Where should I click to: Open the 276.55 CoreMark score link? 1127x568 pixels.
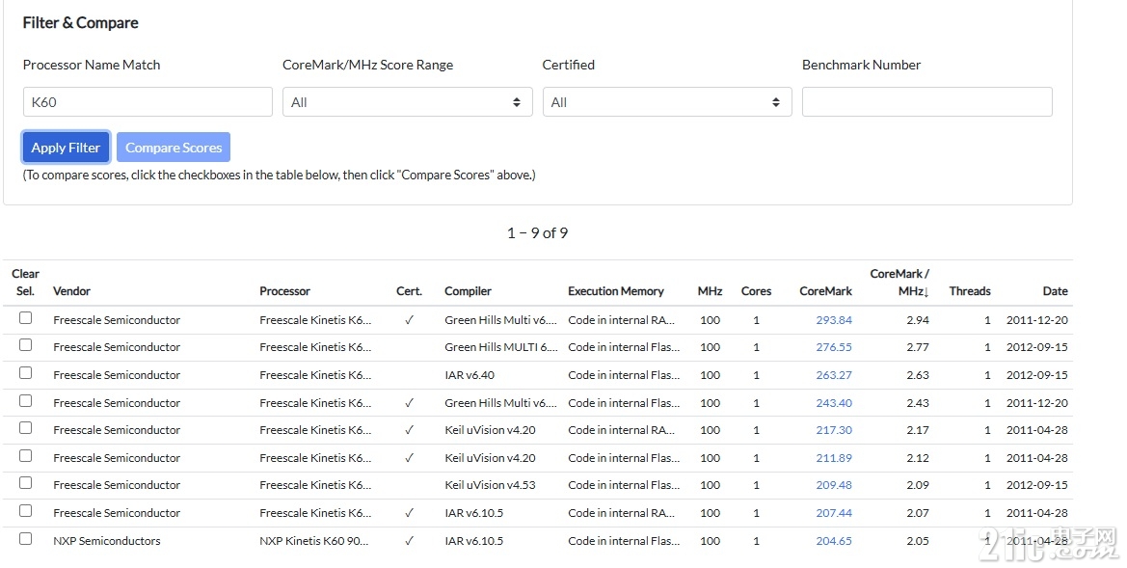(x=834, y=347)
